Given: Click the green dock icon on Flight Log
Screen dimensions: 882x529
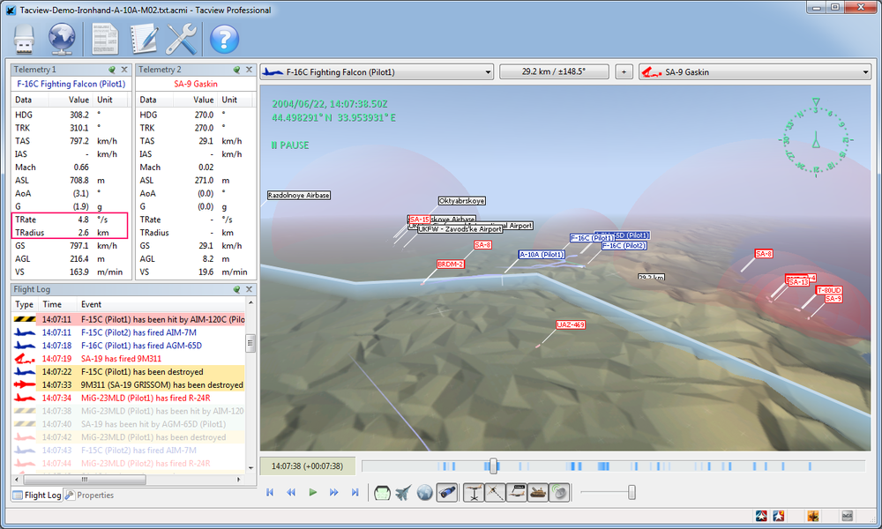Looking at the screenshot, I should [x=236, y=289].
